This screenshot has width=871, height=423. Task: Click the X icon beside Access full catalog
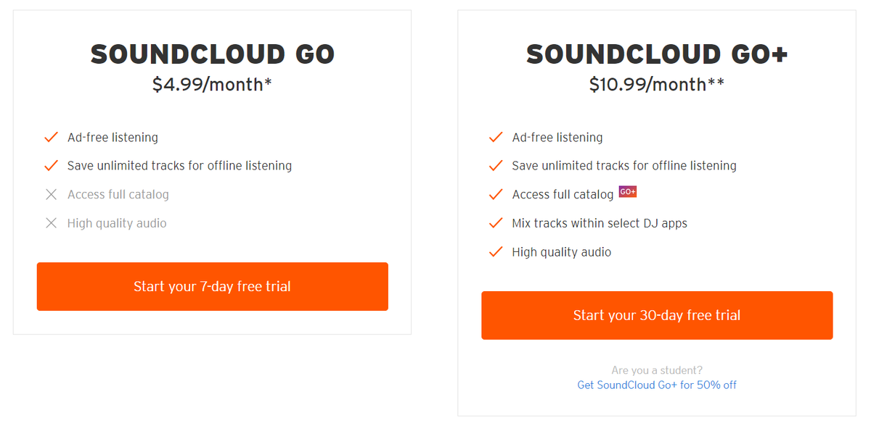click(x=51, y=194)
